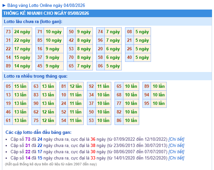This screenshot has width=214, height=170.
Task: Select frequent number 05
Action: point(8,86)
